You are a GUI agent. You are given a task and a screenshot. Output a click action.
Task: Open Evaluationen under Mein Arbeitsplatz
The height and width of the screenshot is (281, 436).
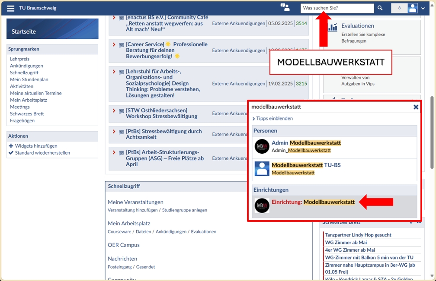204,232
